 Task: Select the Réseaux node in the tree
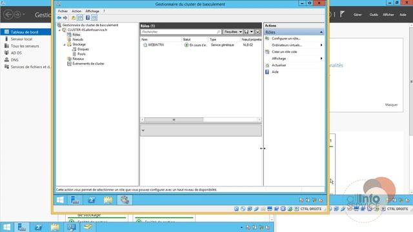tap(78, 59)
